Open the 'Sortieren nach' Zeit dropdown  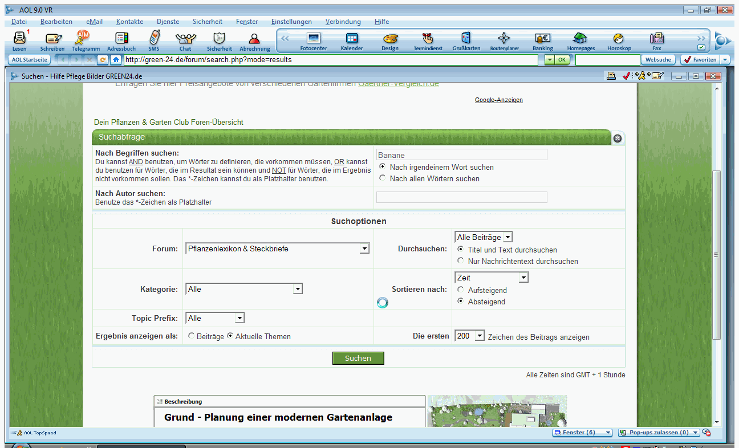click(523, 278)
